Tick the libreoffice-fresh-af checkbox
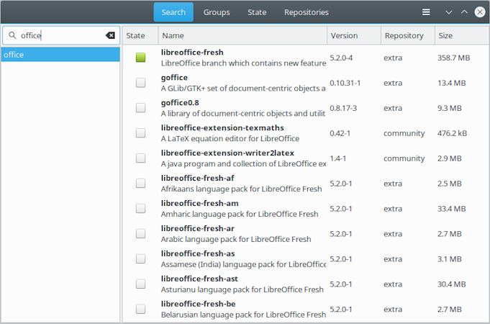Screen dimensions: 490x324 pos(140,184)
